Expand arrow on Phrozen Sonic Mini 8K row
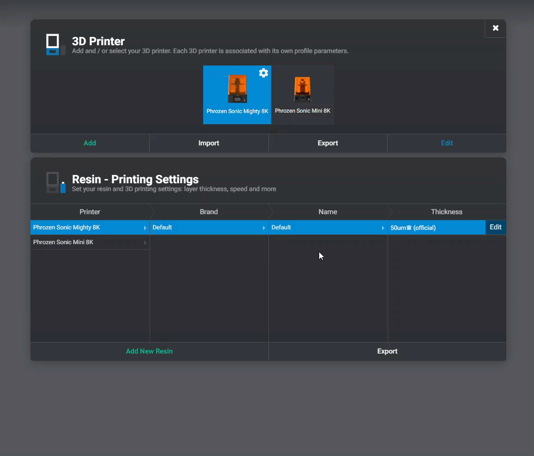 (145, 243)
